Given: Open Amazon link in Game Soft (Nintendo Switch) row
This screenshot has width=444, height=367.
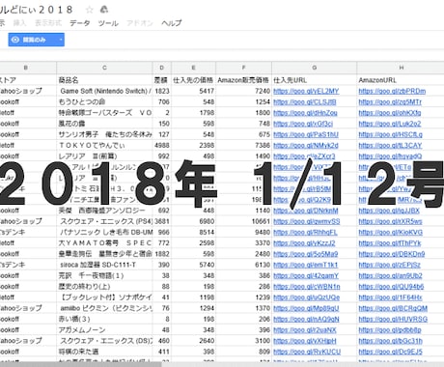Looking at the screenshot, I should click(392, 91).
